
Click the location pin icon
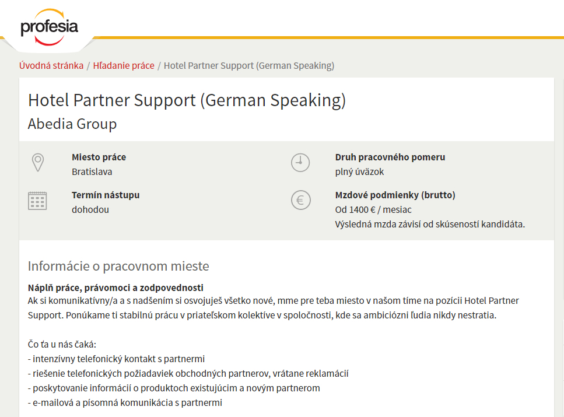pyautogui.click(x=38, y=163)
